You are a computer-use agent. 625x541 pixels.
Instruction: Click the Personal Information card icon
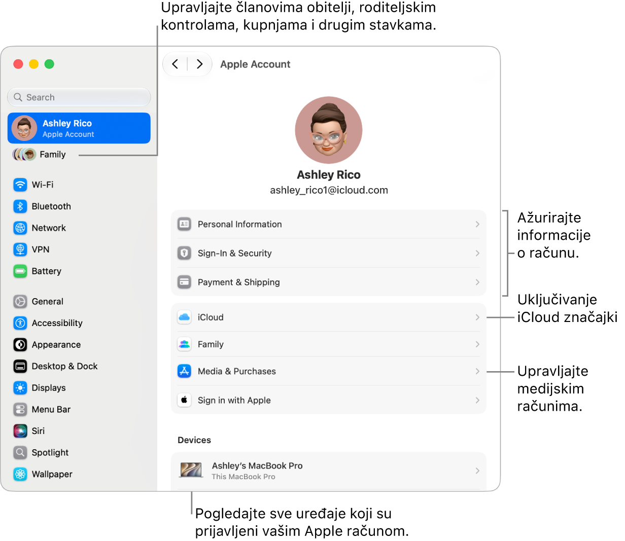(184, 224)
